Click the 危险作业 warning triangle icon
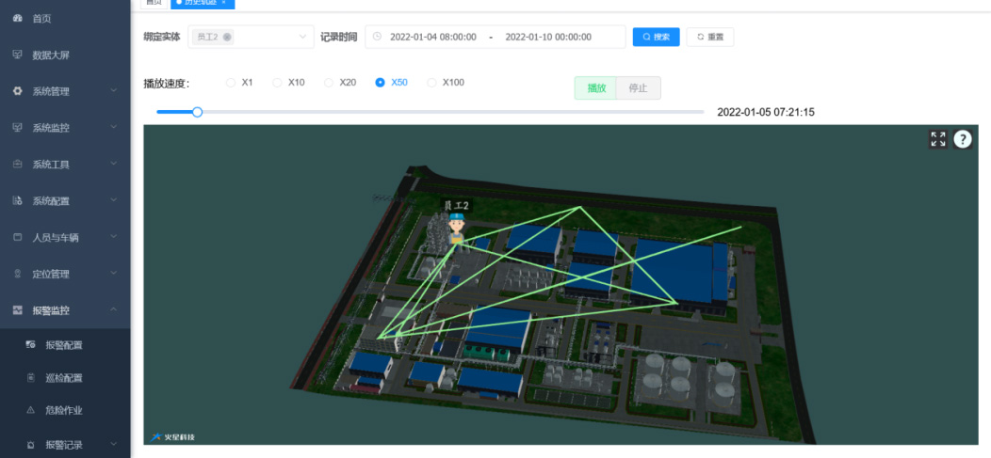Screen dimensions: 991x458 pyautogui.click(x=30, y=410)
